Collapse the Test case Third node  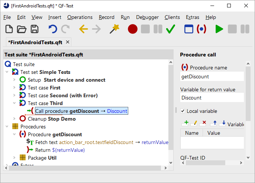(14, 103)
